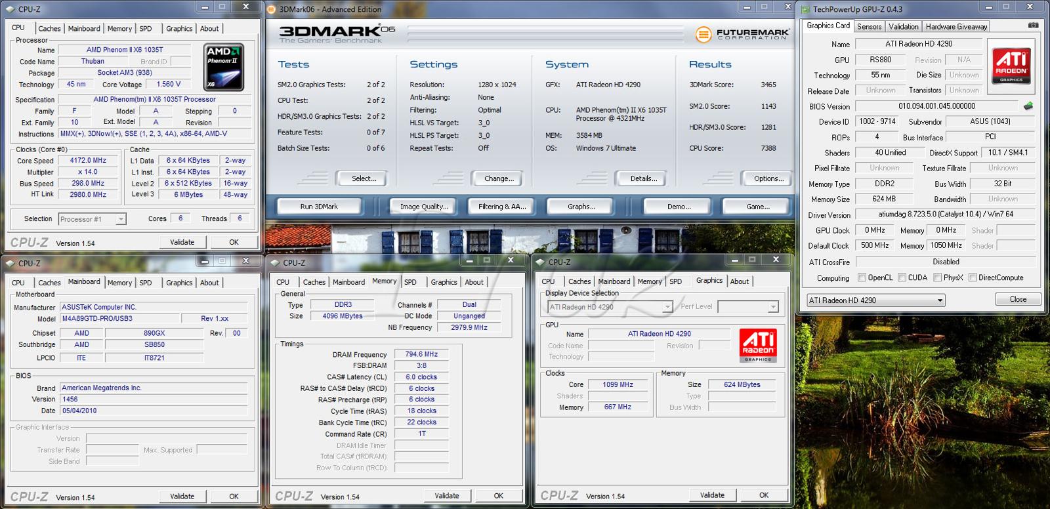Click the GPU-Z window title icon
Viewport: 1050px width, 509px height.
(x=805, y=9)
